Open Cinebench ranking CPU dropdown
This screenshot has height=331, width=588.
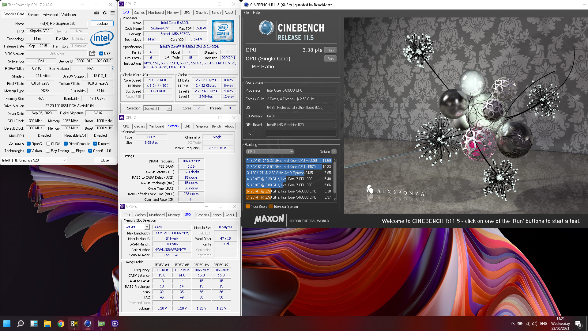(x=270, y=152)
